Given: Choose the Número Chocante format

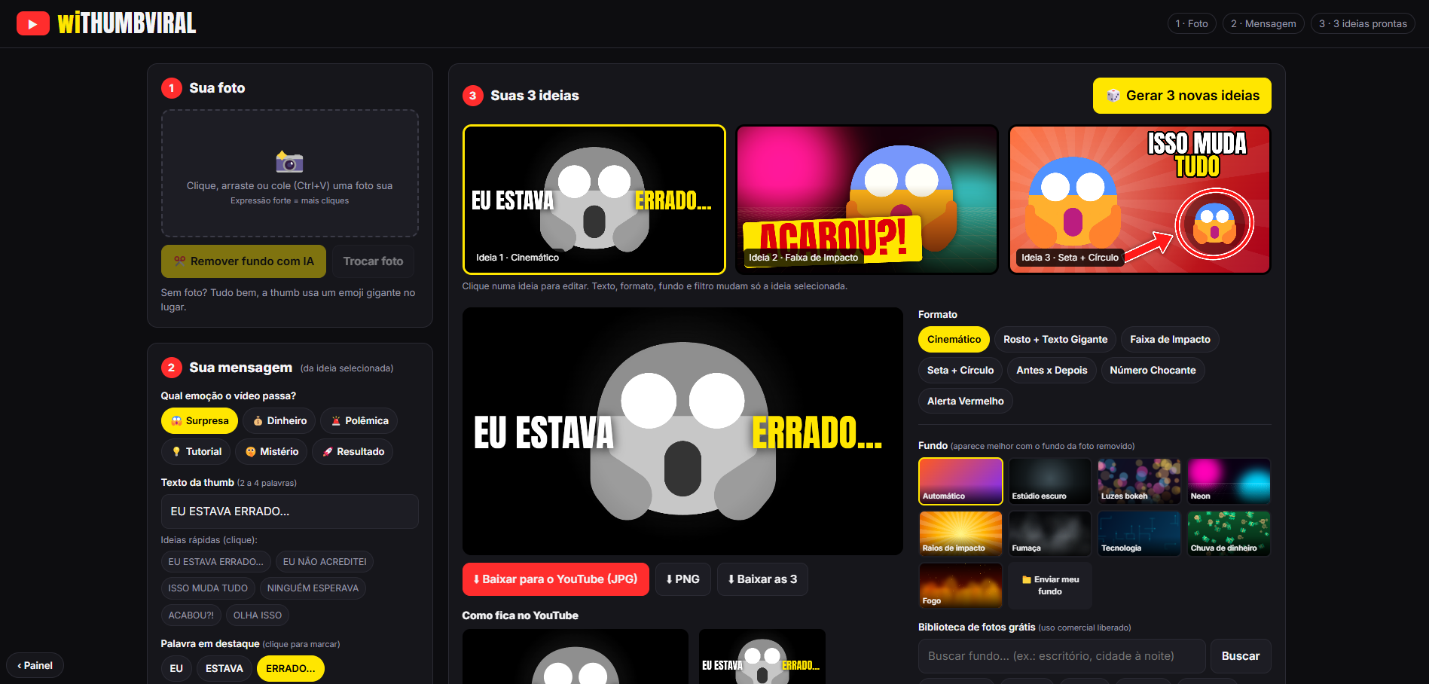Looking at the screenshot, I should [x=1153, y=370].
